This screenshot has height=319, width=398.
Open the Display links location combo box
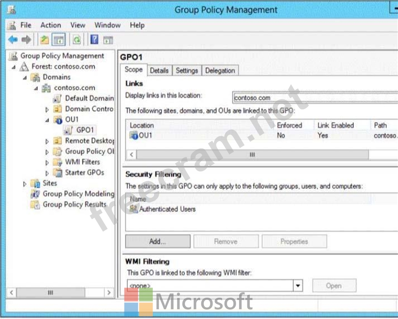coord(315,98)
